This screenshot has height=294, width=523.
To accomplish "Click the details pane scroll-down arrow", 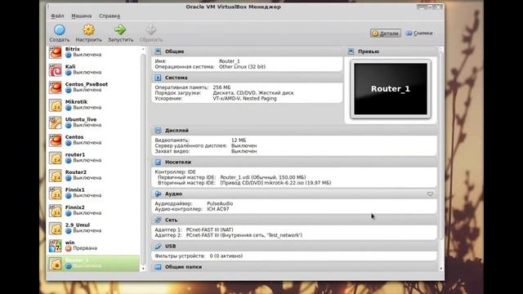I will [441, 269].
